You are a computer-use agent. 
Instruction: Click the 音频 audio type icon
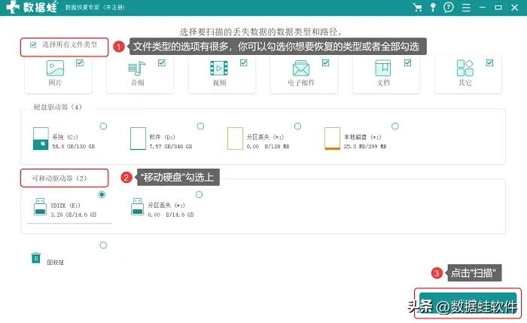point(137,69)
